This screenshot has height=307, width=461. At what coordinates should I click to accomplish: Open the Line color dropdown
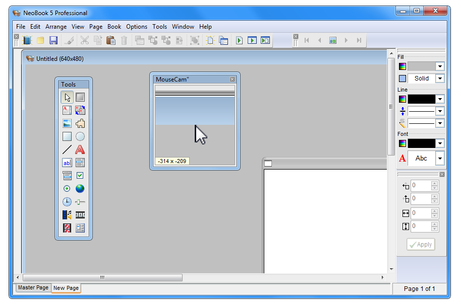[440, 99]
